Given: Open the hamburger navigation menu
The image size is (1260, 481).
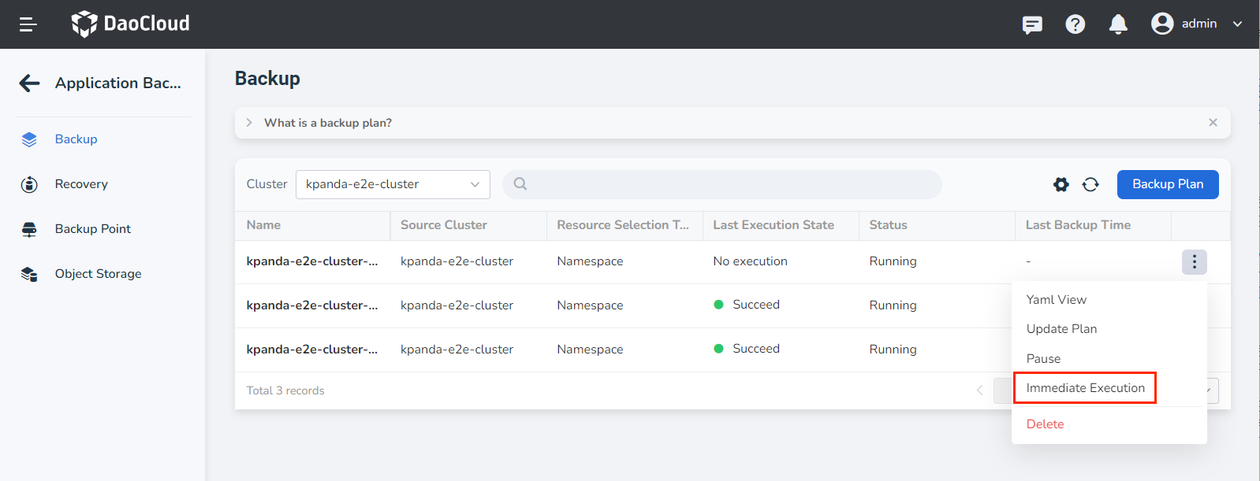Looking at the screenshot, I should point(28,24).
